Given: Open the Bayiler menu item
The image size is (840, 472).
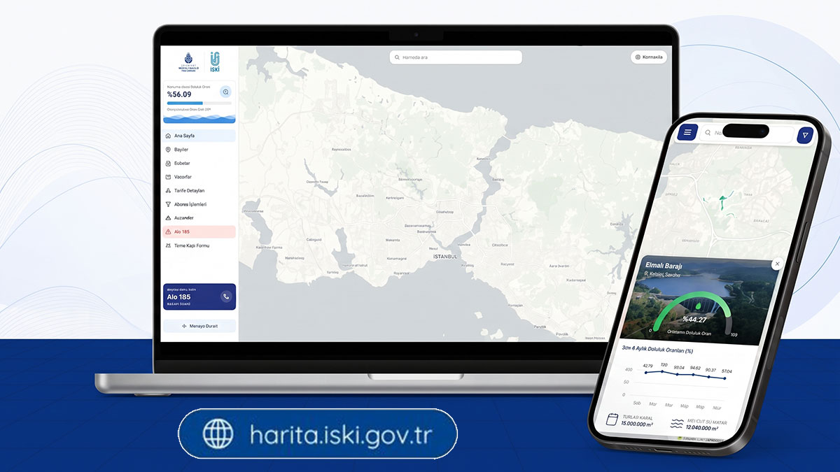Looking at the screenshot, I should (199, 150).
